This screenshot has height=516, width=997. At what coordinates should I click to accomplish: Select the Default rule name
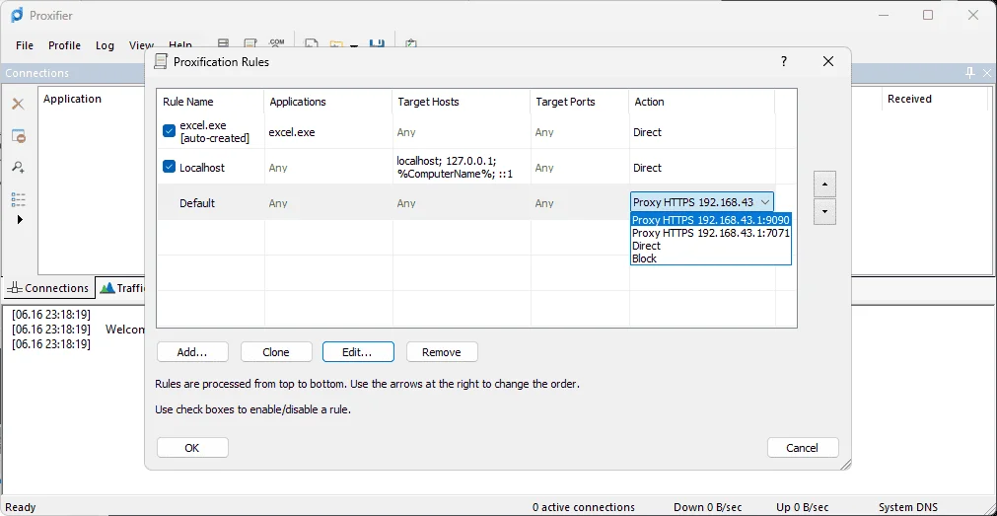(197, 203)
